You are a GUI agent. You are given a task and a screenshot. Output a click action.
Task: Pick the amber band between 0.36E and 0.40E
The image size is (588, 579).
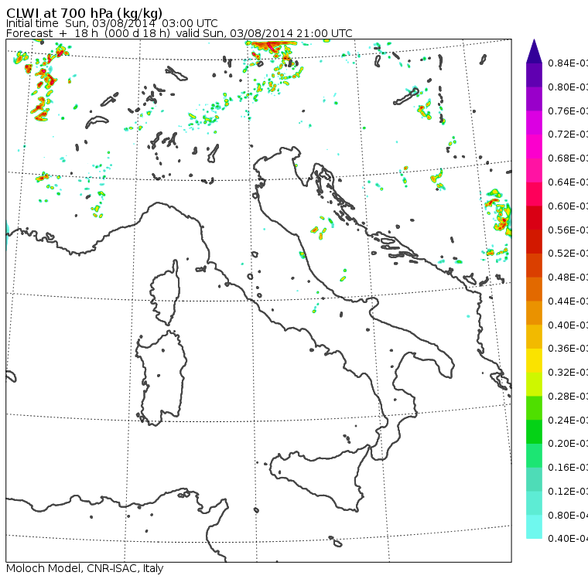click(x=534, y=336)
